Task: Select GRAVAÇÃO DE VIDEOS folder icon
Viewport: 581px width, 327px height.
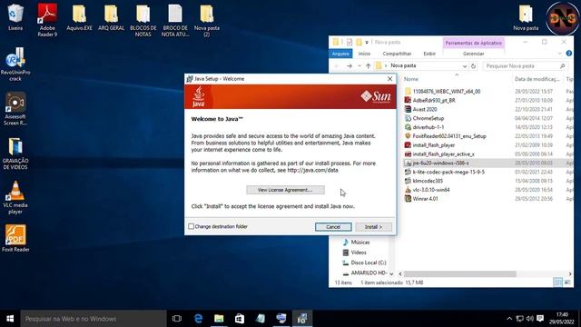Action: click(15, 154)
